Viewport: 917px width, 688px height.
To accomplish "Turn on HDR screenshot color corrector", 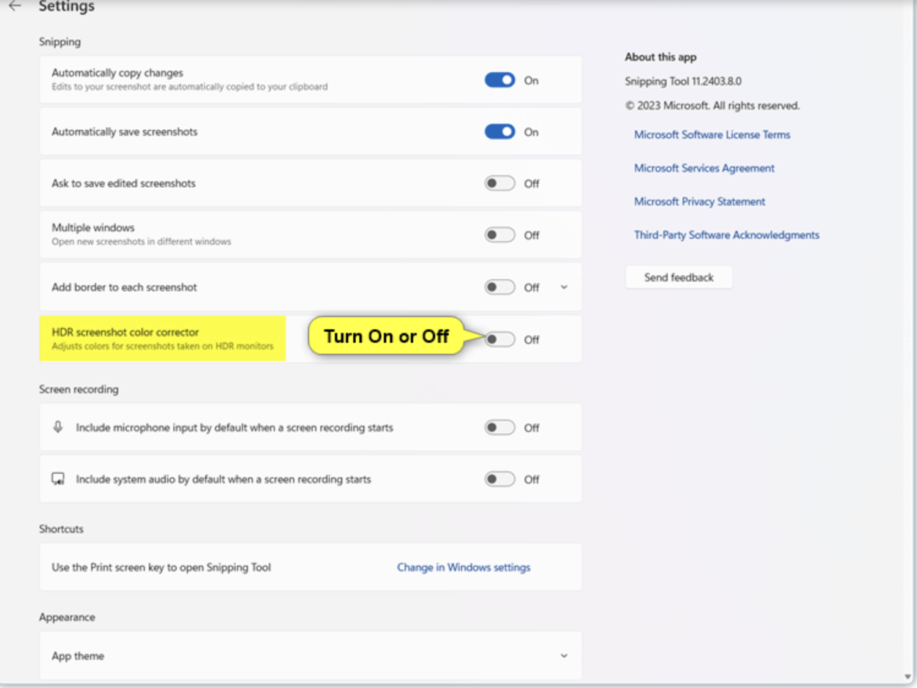I will [500, 339].
